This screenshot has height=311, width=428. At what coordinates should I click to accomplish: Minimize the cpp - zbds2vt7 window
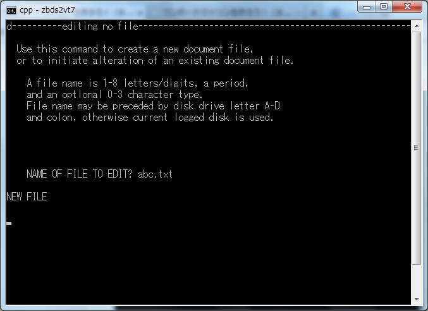[367, 7]
